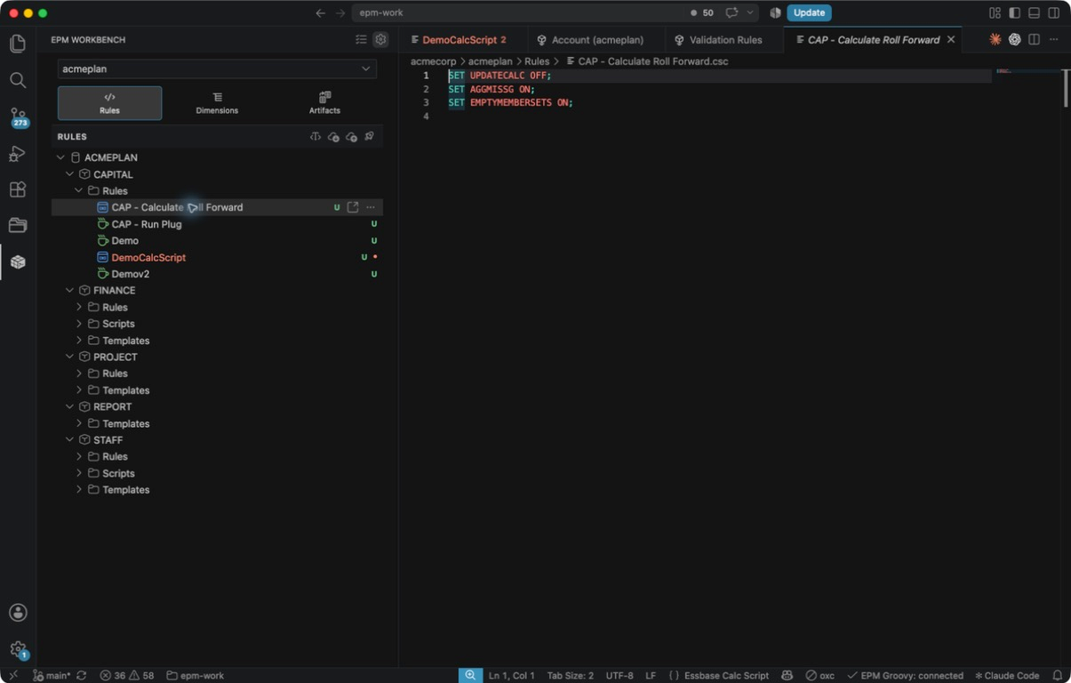Switch to the Account (acmeplan) tab

596,40
